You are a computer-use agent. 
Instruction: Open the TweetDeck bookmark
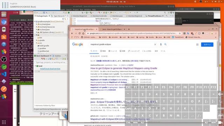[178, 37]
